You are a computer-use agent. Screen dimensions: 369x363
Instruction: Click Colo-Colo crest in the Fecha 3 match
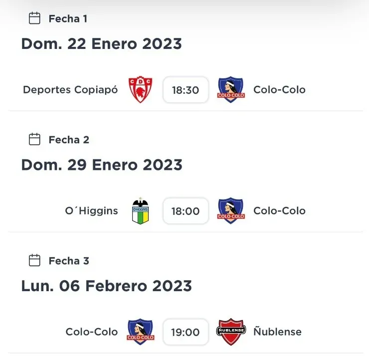141,332
